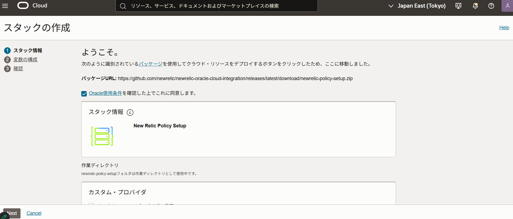Click the カスタム・プロバイダ heading
Viewport: 513px width, 219px height.
pyautogui.click(x=117, y=192)
